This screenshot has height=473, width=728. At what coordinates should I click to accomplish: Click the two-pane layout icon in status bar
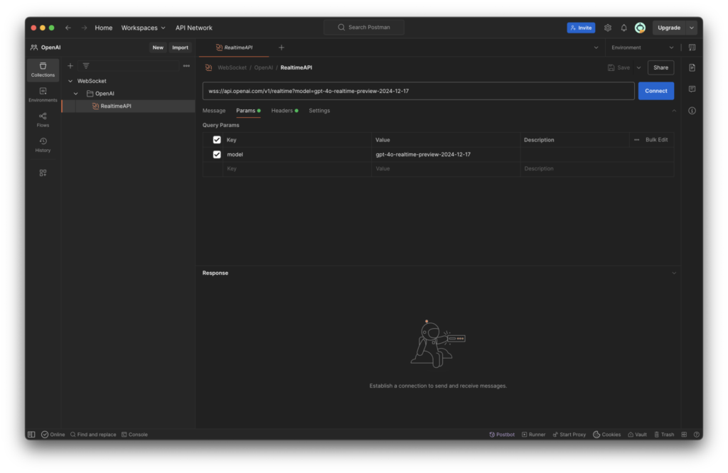click(x=684, y=435)
